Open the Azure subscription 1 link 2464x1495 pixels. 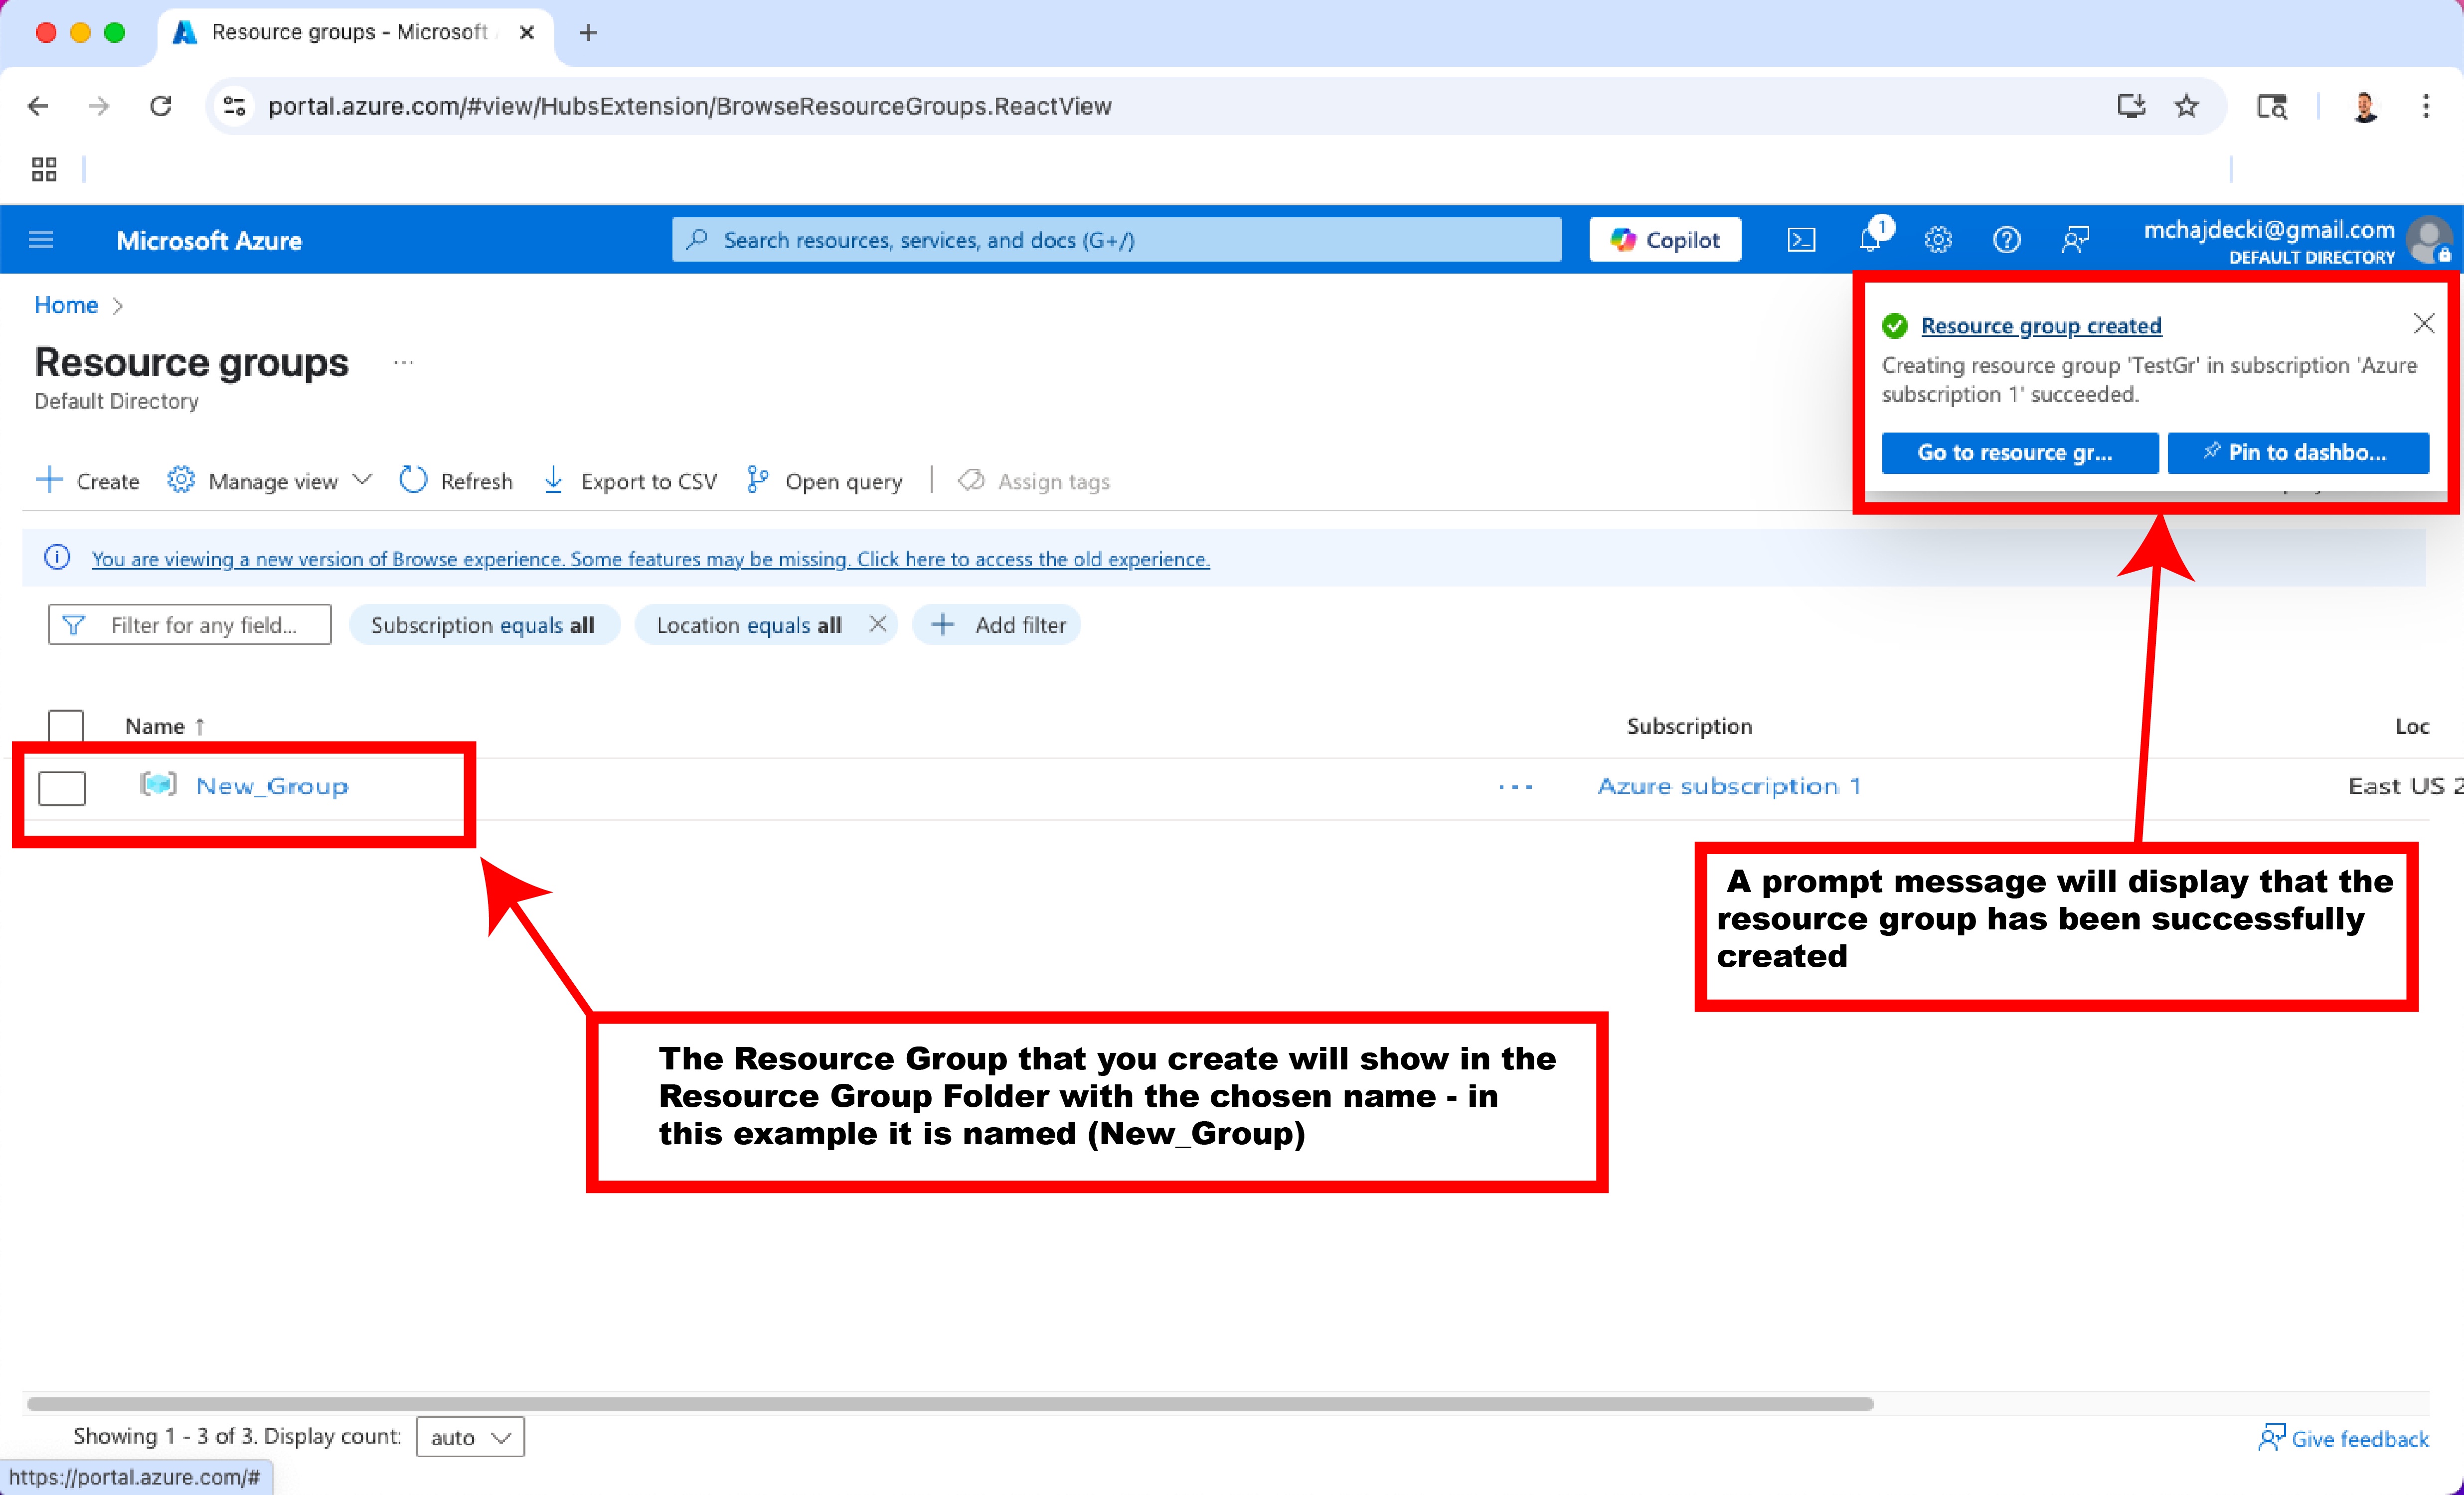tap(1729, 786)
